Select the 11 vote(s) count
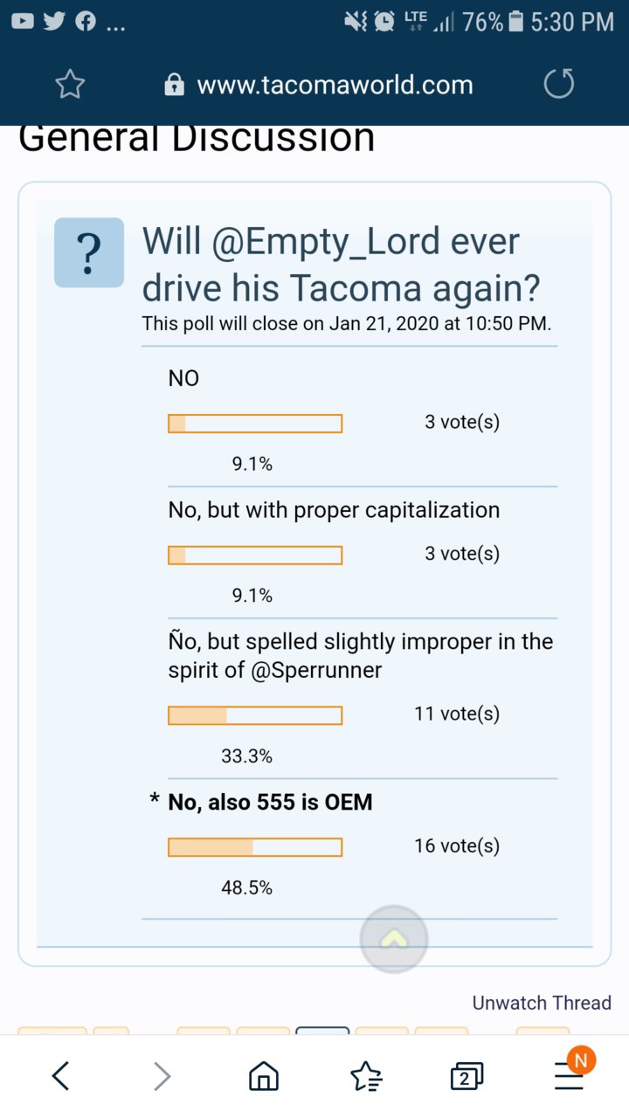Viewport: 629px width, 1118px height. pos(457,714)
